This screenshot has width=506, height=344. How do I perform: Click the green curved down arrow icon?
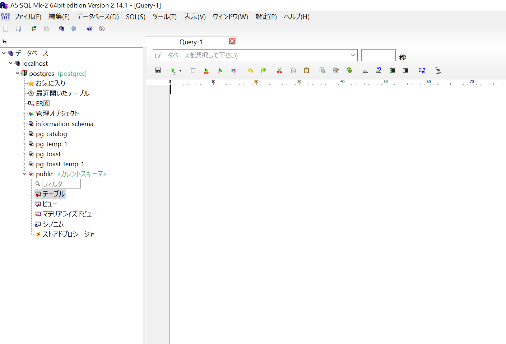tap(349, 70)
